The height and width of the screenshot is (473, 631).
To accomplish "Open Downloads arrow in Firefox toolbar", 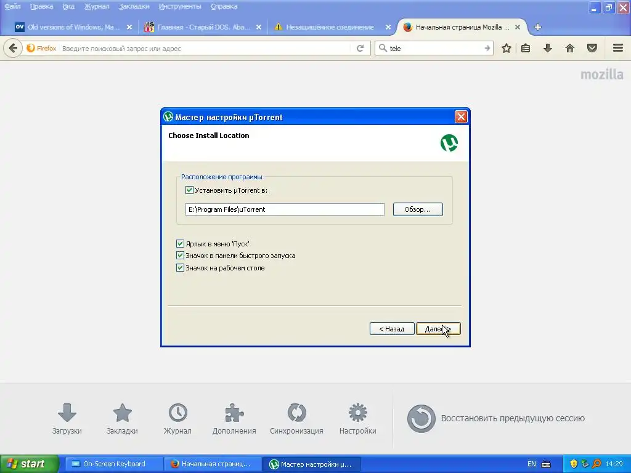I will pyautogui.click(x=548, y=48).
